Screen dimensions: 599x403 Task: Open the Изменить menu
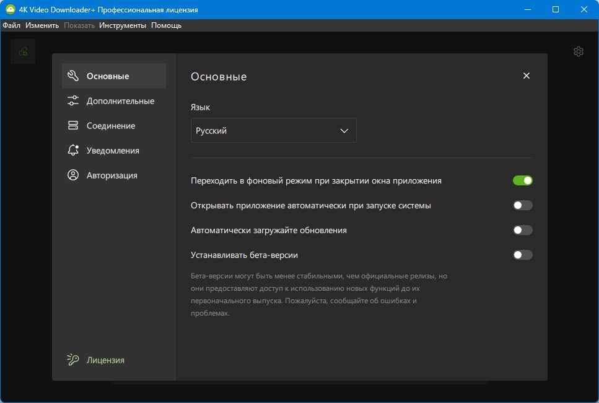point(42,25)
